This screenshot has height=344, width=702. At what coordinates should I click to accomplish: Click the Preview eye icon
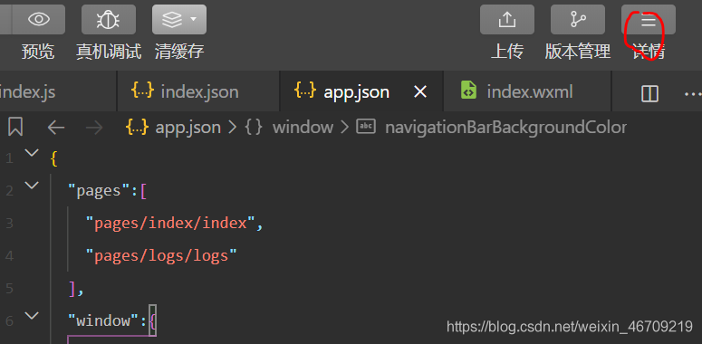pos(39,19)
